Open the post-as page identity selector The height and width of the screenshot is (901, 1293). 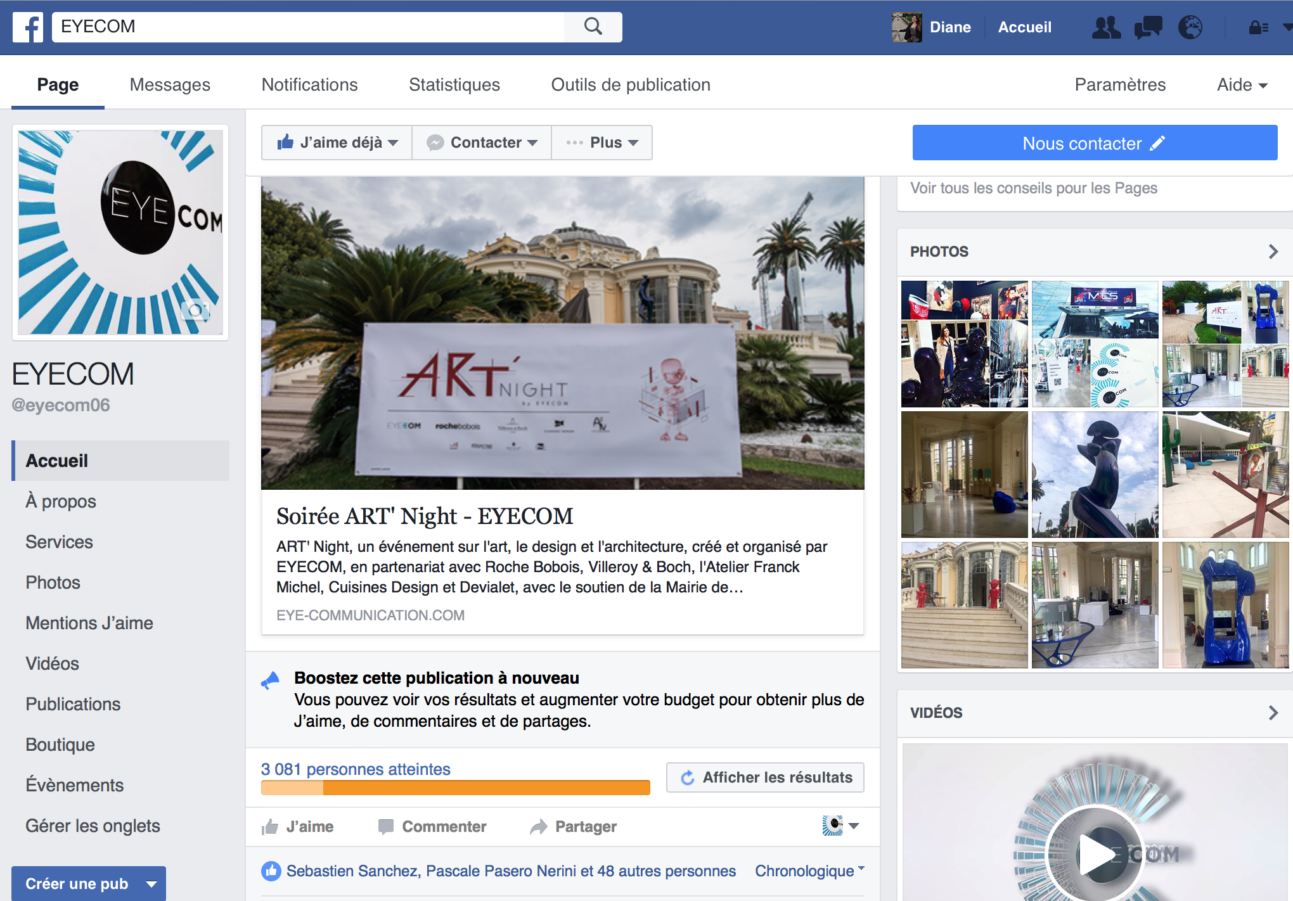[840, 826]
